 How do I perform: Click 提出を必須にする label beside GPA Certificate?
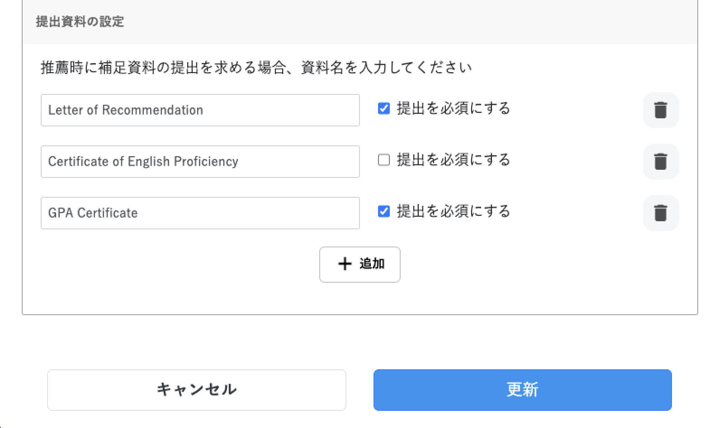(454, 211)
